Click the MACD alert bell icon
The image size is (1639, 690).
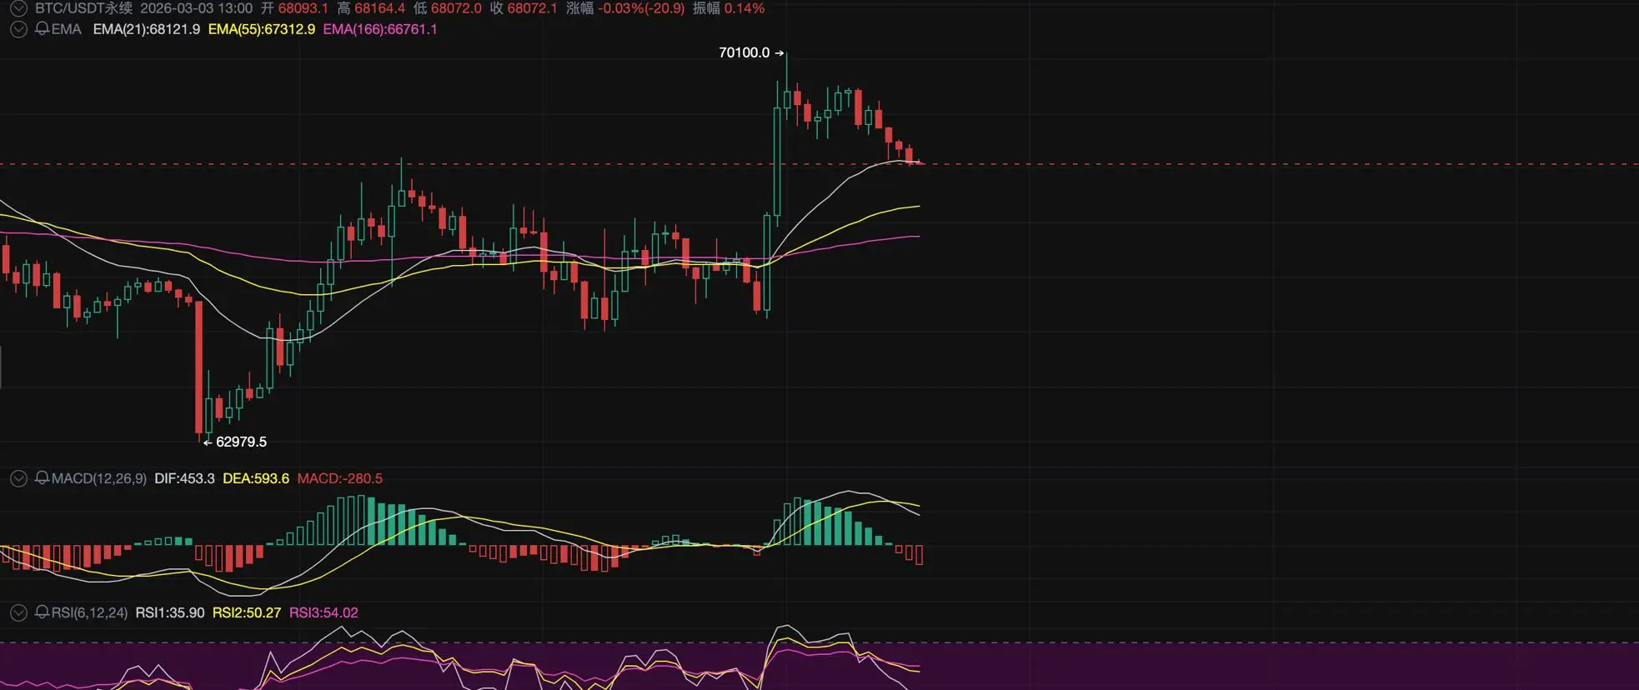[42, 478]
